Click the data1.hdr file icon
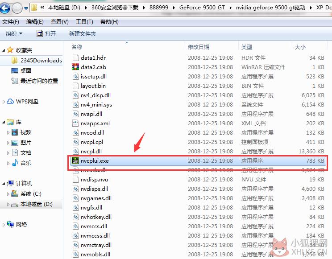This screenshot has width=332, height=259. [x=75, y=58]
